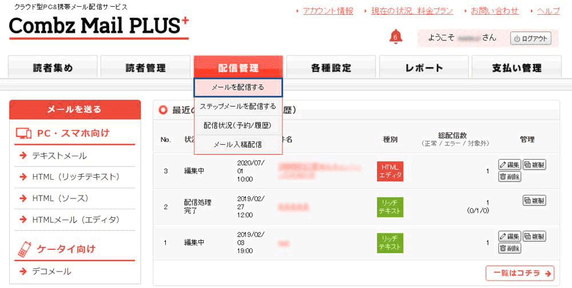Open the 読者集め tab
The image size is (572, 288).
pos(53,67)
